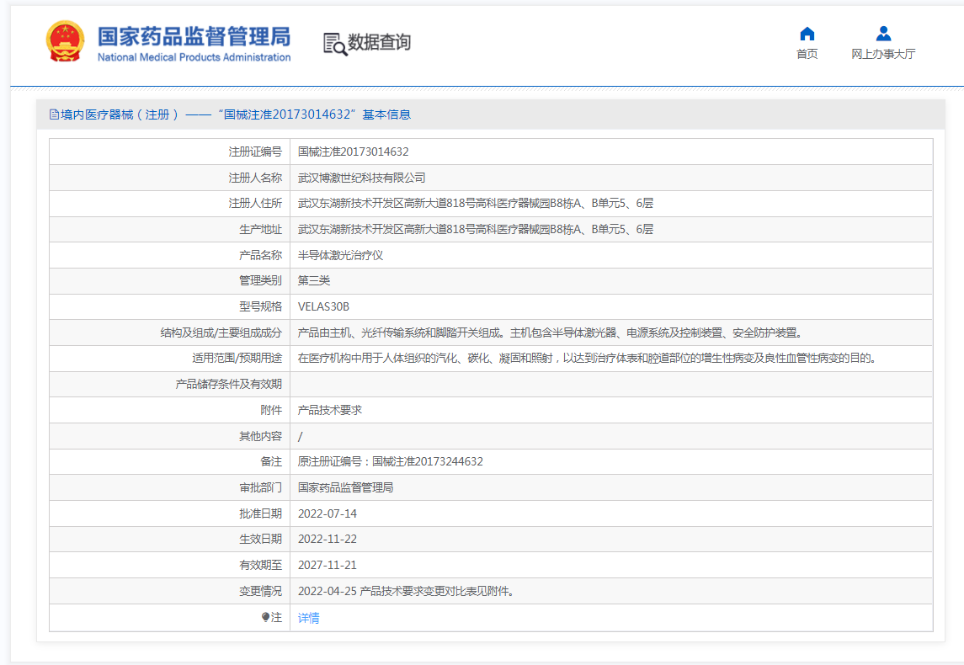964x665 pixels.
Task: Click the document icon in the section header
Action: 54,114
